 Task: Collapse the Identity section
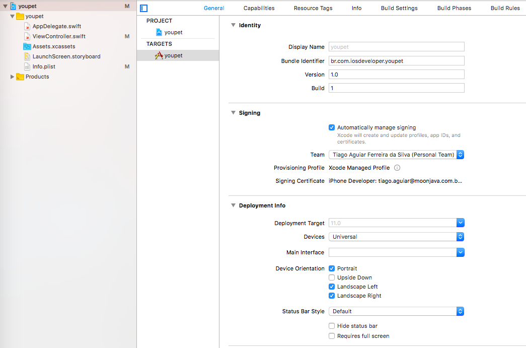coord(233,25)
